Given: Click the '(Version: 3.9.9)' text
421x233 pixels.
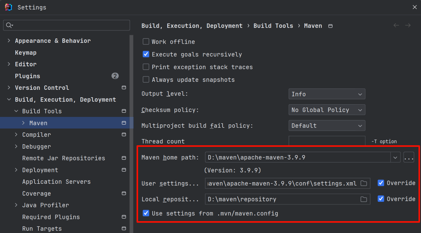Looking at the screenshot, I should pos(232,170).
